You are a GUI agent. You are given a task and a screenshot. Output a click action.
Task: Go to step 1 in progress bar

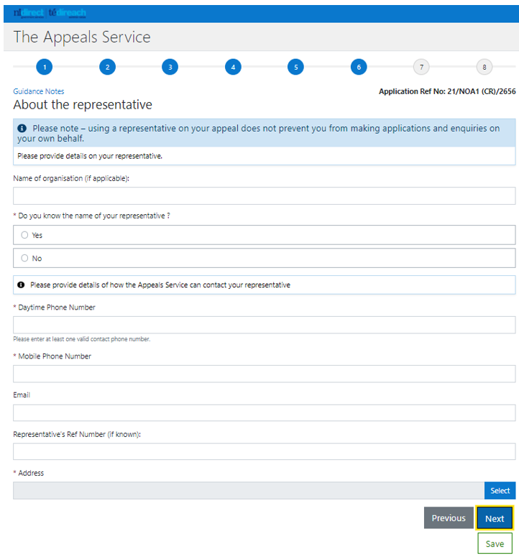[44, 68]
